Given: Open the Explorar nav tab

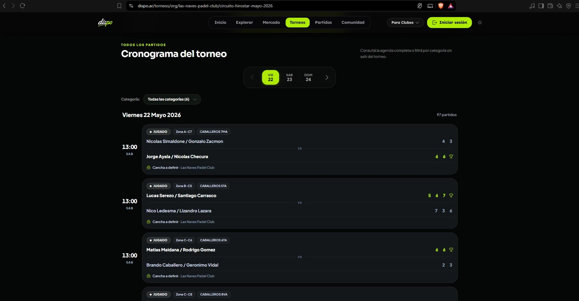Looking at the screenshot, I should [244, 23].
